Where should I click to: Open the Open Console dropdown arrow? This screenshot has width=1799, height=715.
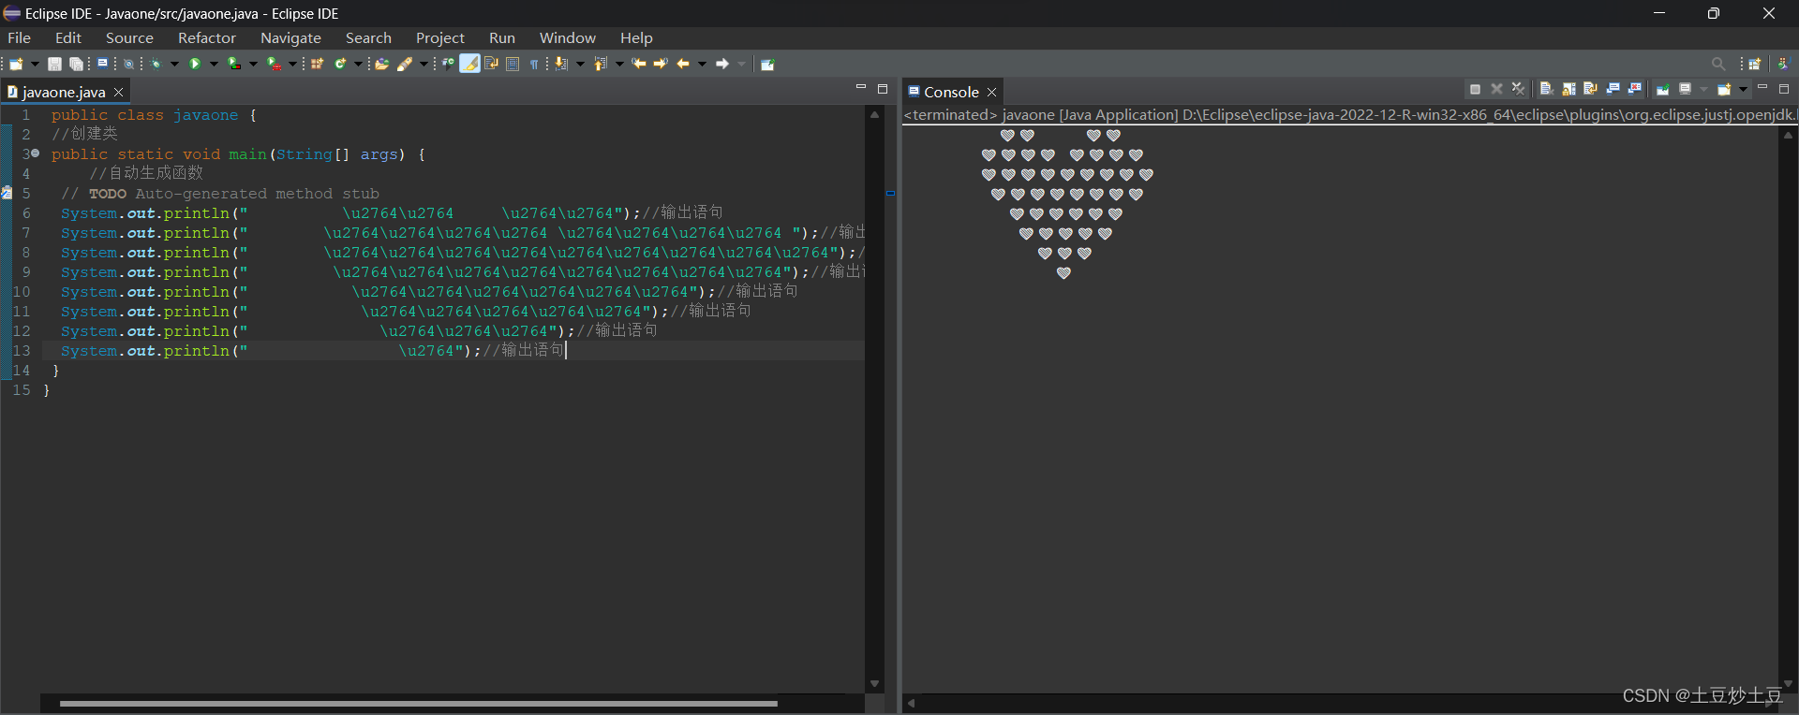1743,89
